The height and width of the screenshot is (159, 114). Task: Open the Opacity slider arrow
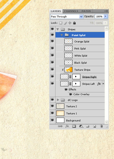pos(106,16)
